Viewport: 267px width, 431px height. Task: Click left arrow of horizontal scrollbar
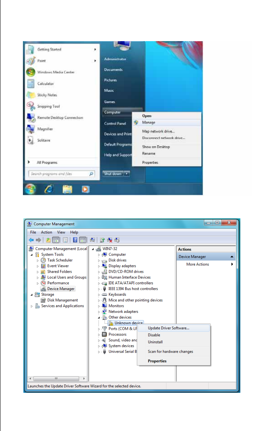[x=30, y=379]
